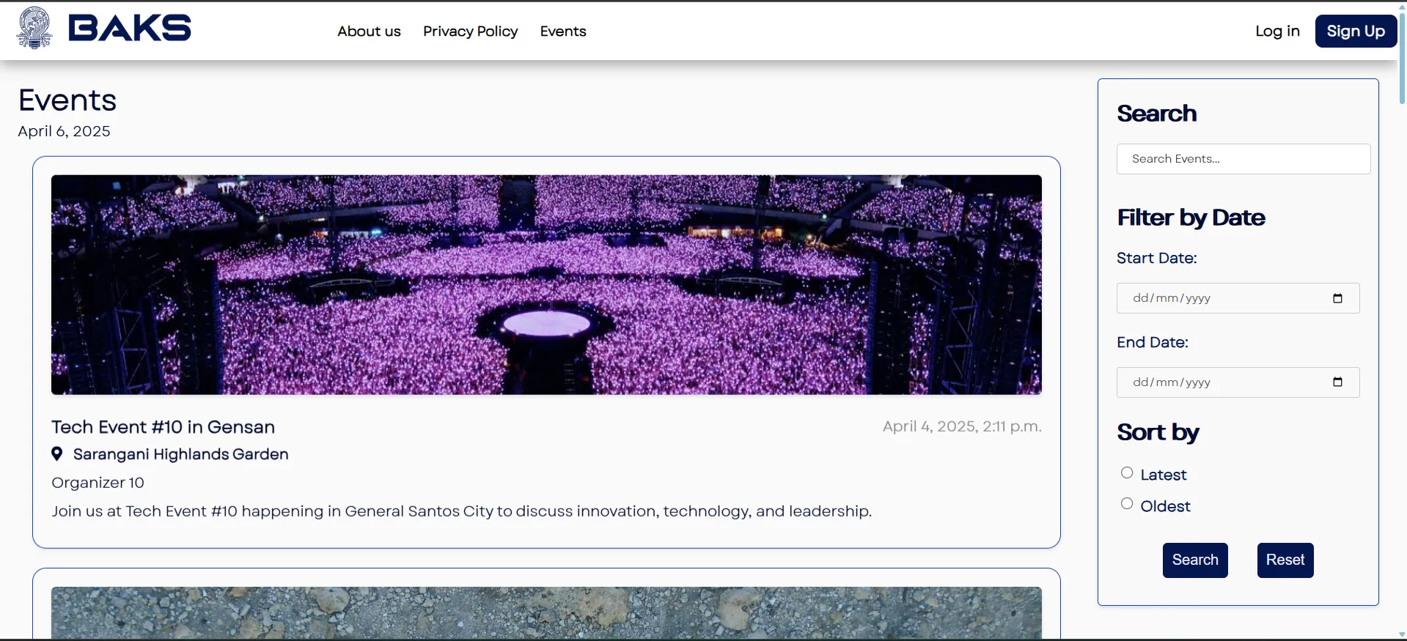This screenshot has height=641, width=1407.
Task: Click the BAKS lightbulb logo icon
Action: point(34,28)
